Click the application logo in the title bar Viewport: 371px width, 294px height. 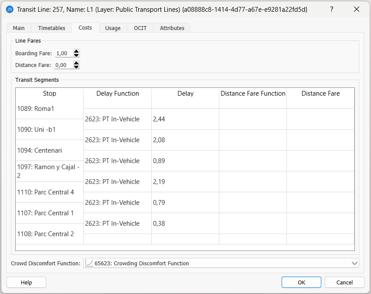(10, 9)
